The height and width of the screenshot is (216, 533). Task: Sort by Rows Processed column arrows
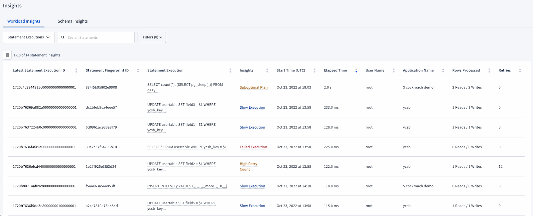pos(489,70)
